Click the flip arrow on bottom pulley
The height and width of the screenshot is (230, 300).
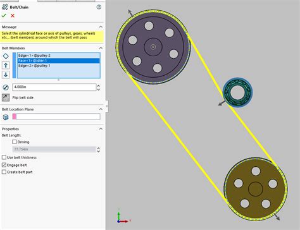277,217
